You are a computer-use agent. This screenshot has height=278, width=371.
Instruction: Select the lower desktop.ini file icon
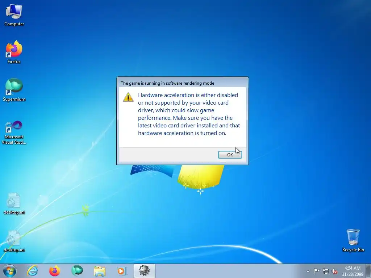(x=14, y=241)
